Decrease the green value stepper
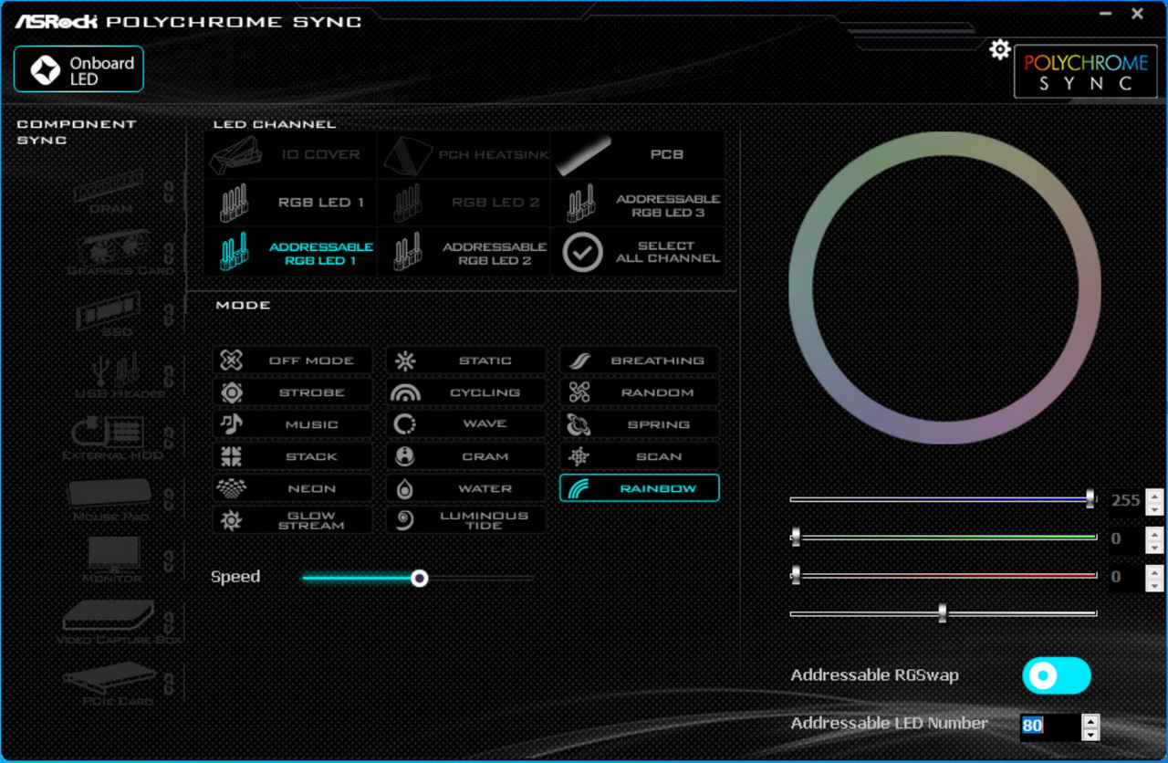Viewport: 1168px width, 763px height. (1154, 546)
